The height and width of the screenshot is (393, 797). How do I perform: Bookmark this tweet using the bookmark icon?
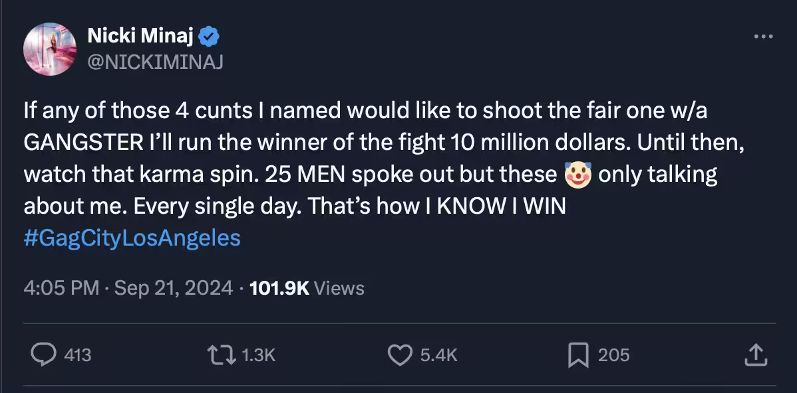[x=577, y=355]
